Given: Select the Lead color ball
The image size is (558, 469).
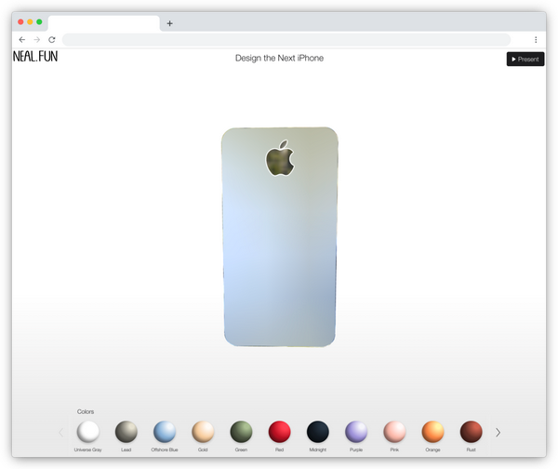Looking at the screenshot, I should click(x=126, y=432).
